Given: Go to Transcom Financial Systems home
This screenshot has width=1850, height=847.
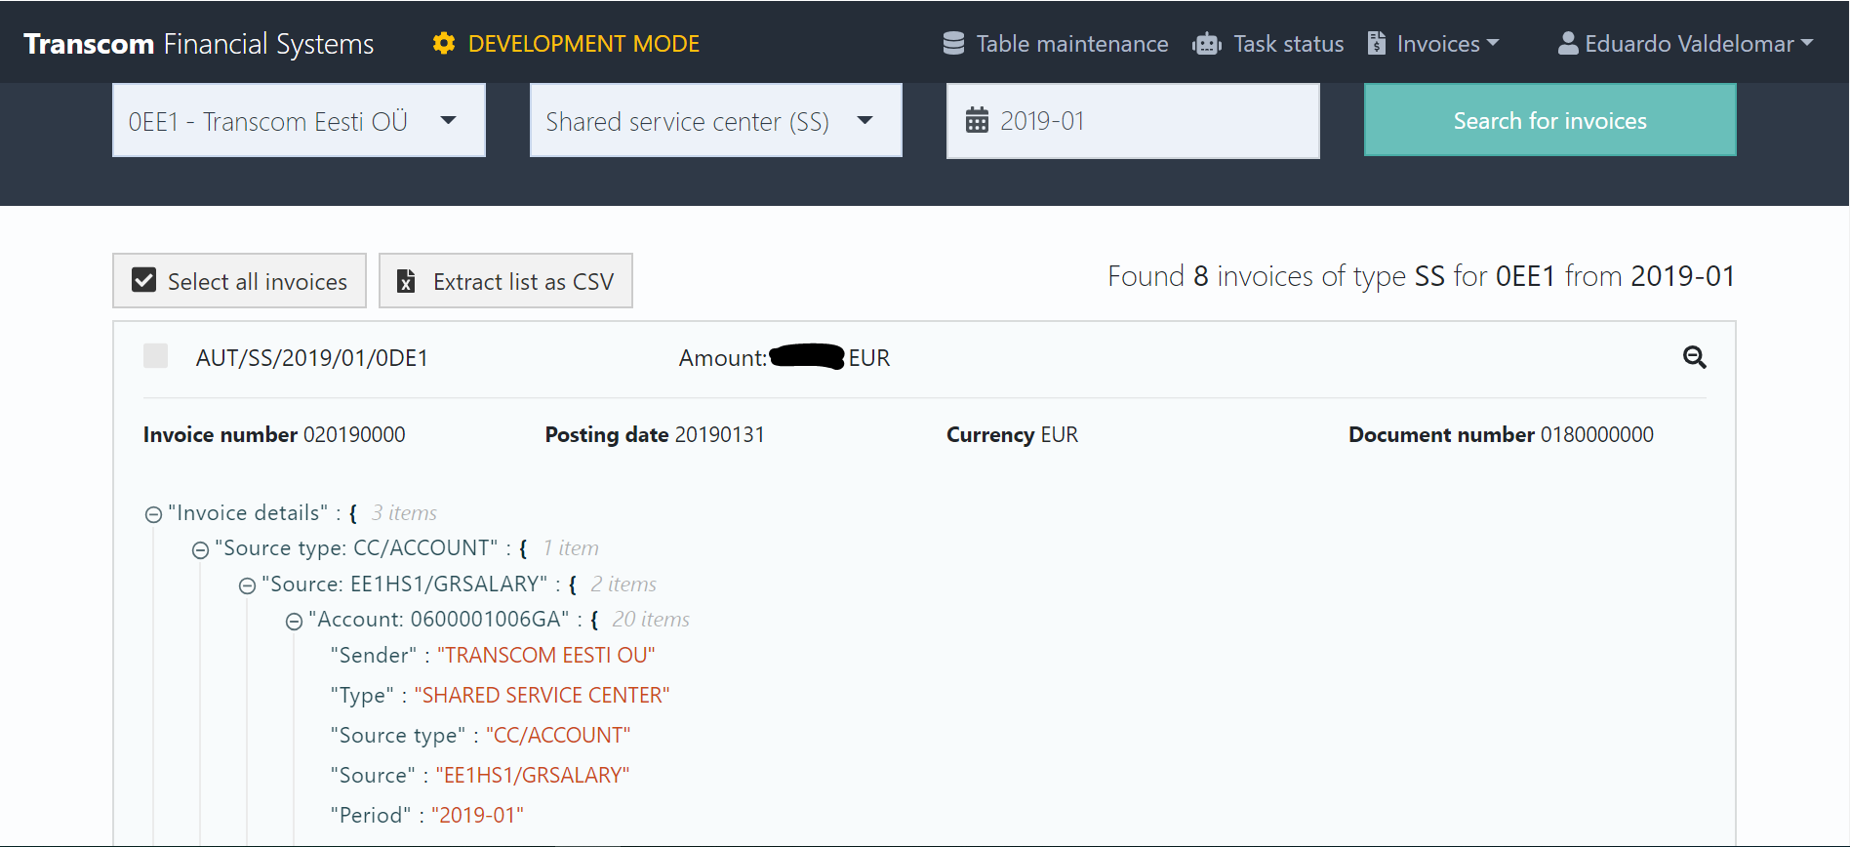Looking at the screenshot, I should [199, 44].
